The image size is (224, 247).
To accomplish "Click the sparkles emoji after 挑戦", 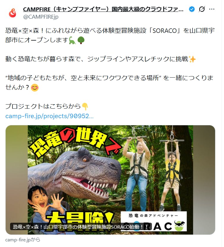I will tap(192, 59).
